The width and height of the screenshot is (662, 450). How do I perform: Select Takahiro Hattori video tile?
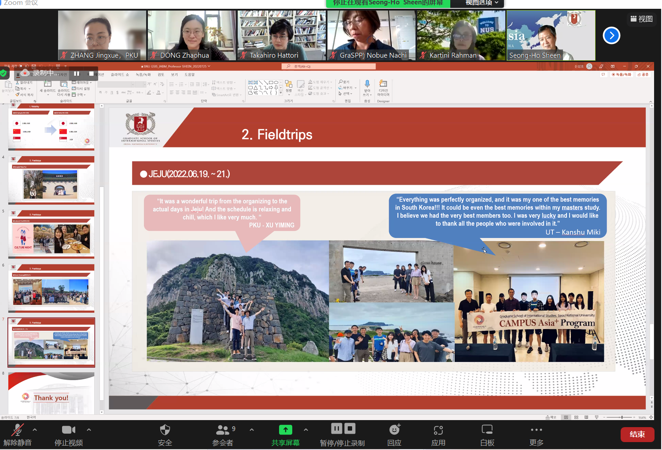[x=282, y=35]
